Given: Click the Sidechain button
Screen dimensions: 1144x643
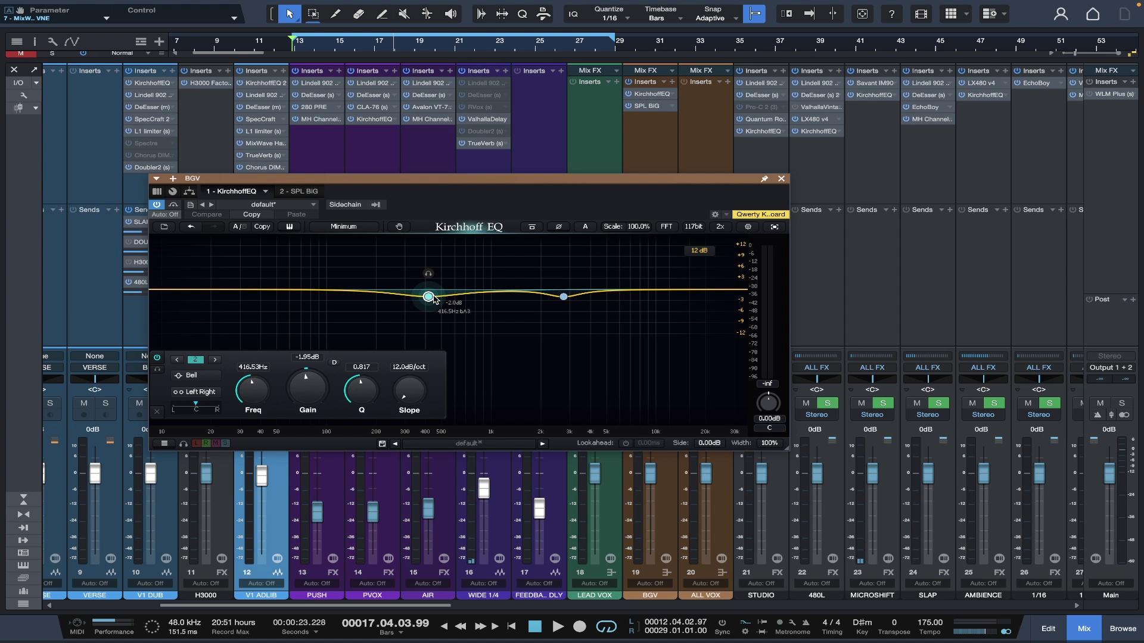Looking at the screenshot, I should click(345, 204).
